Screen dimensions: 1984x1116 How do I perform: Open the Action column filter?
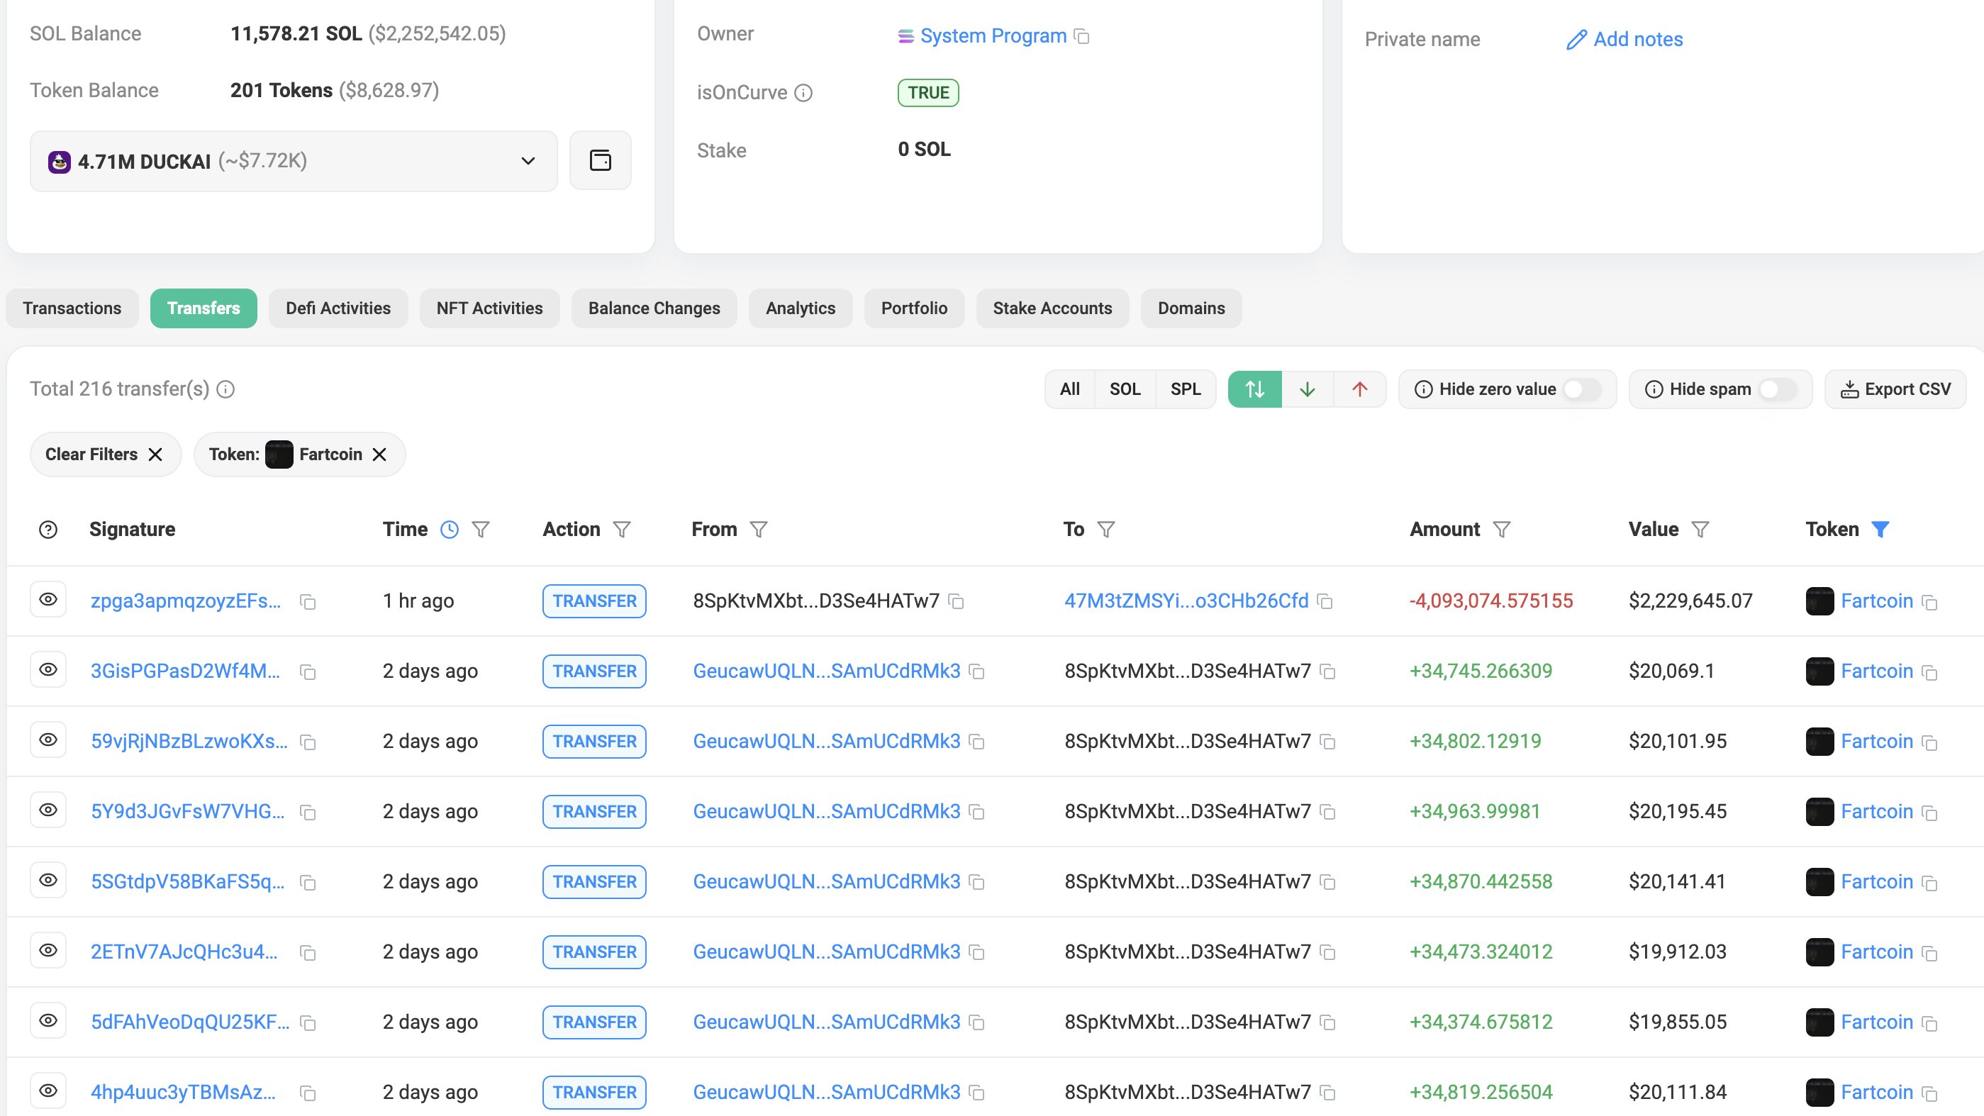(622, 529)
